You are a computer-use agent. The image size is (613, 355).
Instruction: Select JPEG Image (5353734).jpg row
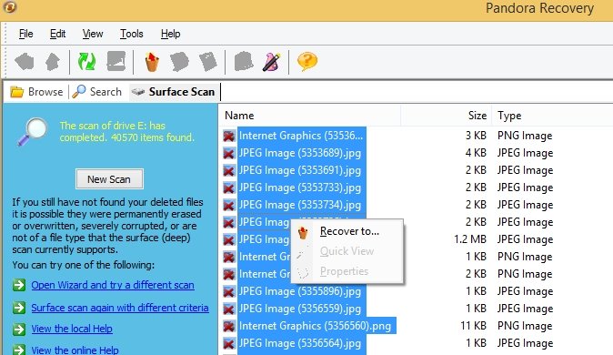300,205
